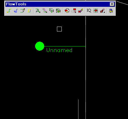Select the green filled circle node
Screen dimensions: 128x119
pyautogui.click(x=40, y=46)
